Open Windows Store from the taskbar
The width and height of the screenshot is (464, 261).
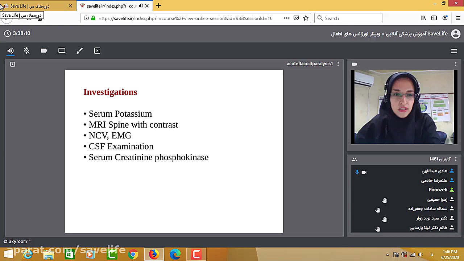(70, 254)
